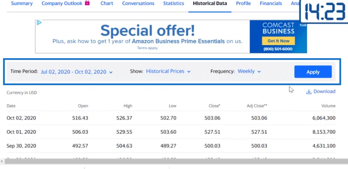
Task: Click the Currency in USD label
Action: point(22,93)
